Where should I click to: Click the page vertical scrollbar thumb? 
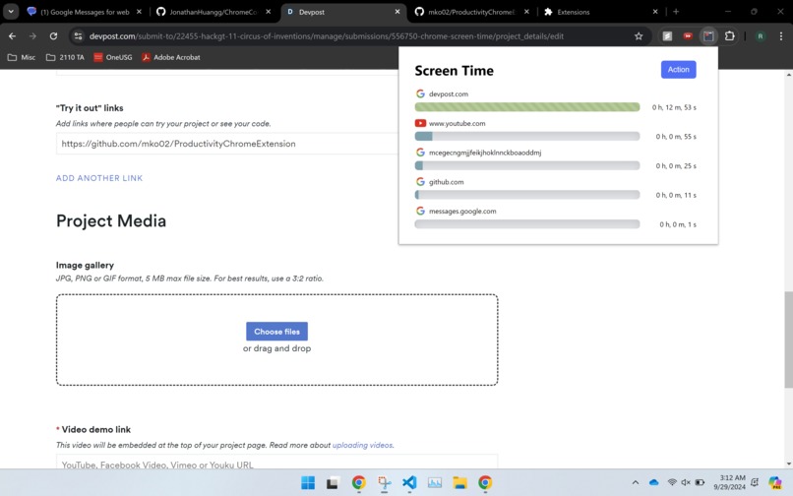(788, 340)
